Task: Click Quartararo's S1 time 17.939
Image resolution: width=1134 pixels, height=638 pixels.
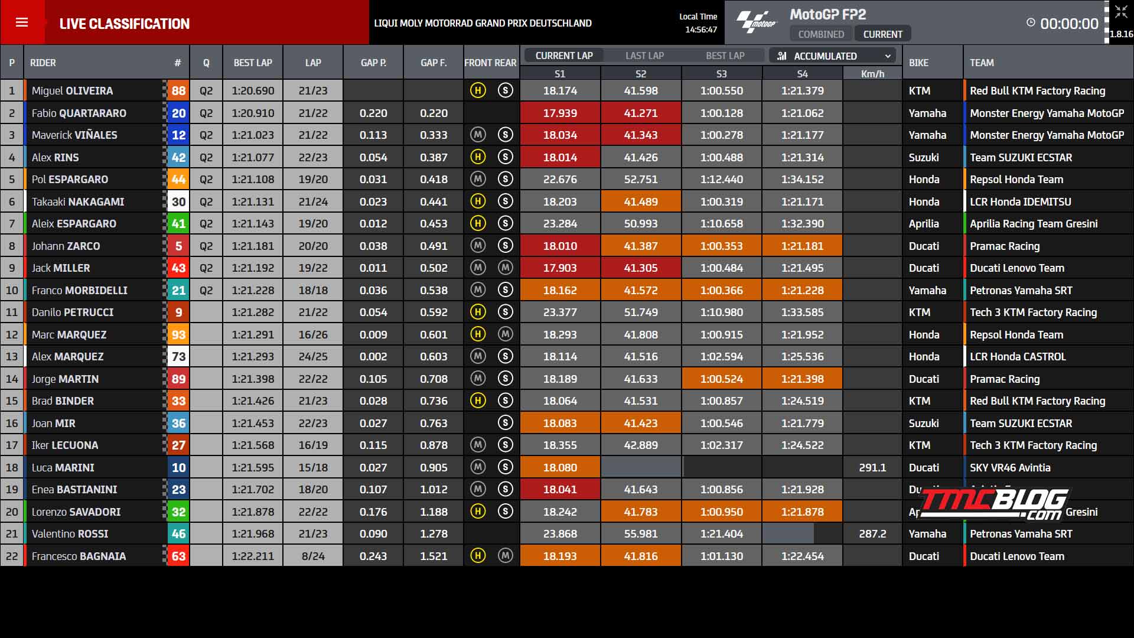Action: [560, 113]
